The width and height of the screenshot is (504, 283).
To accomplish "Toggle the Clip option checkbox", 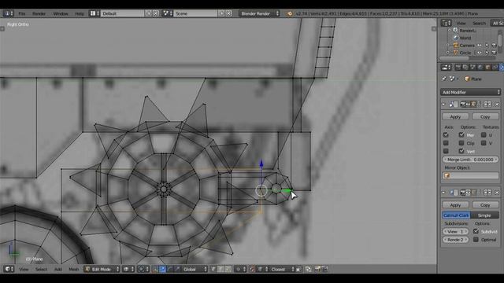I will (x=461, y=143).
